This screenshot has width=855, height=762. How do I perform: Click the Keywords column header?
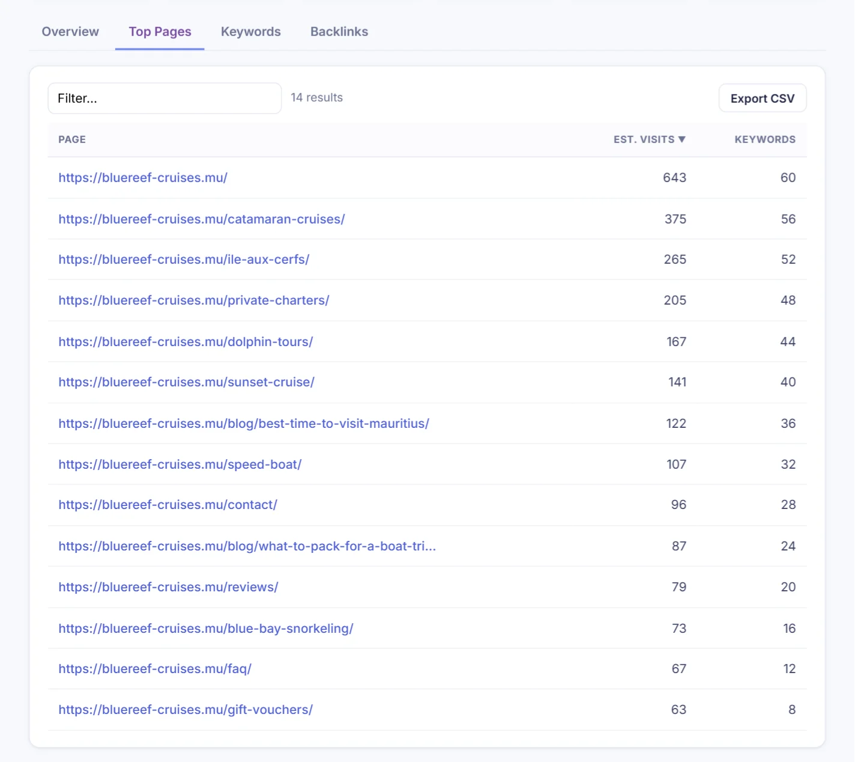(x=765, y=139)
